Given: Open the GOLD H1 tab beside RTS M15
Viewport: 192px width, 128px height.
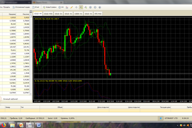Looking at the screenshot, I should 88,14.
